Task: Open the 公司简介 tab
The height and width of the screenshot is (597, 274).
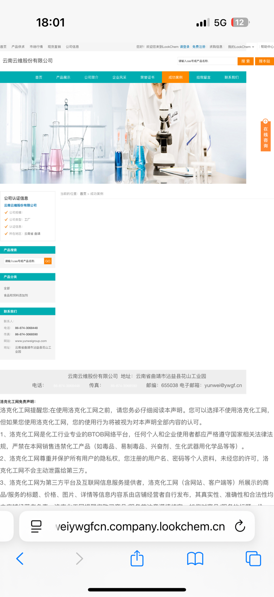Action: click(x=91, y=77)
